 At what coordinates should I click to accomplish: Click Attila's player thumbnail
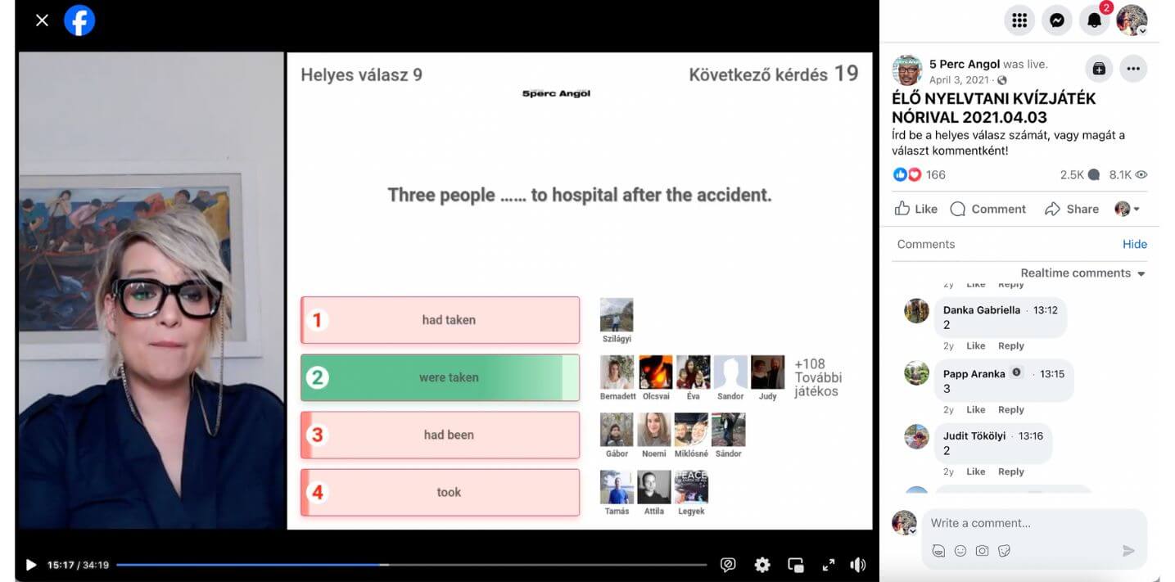coord(654,487)
